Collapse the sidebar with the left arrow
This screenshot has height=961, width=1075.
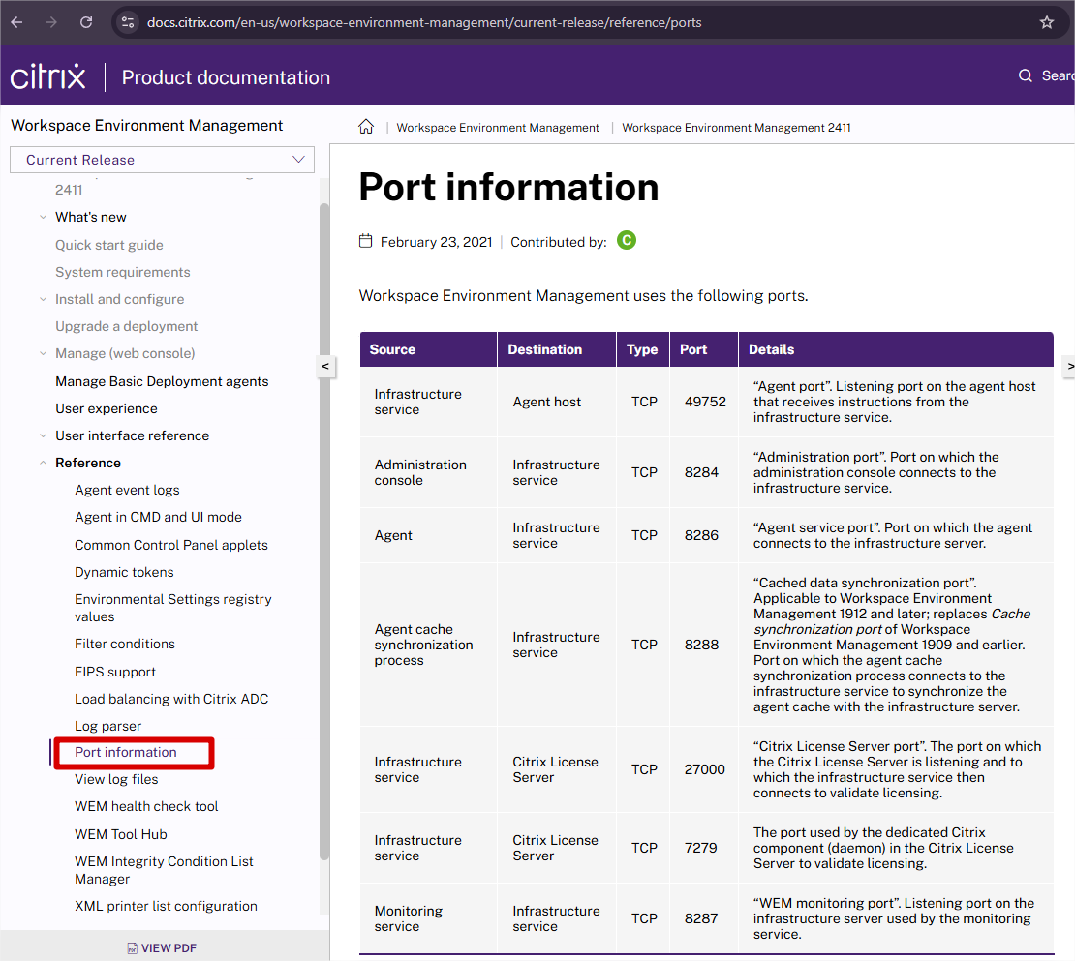325,367
